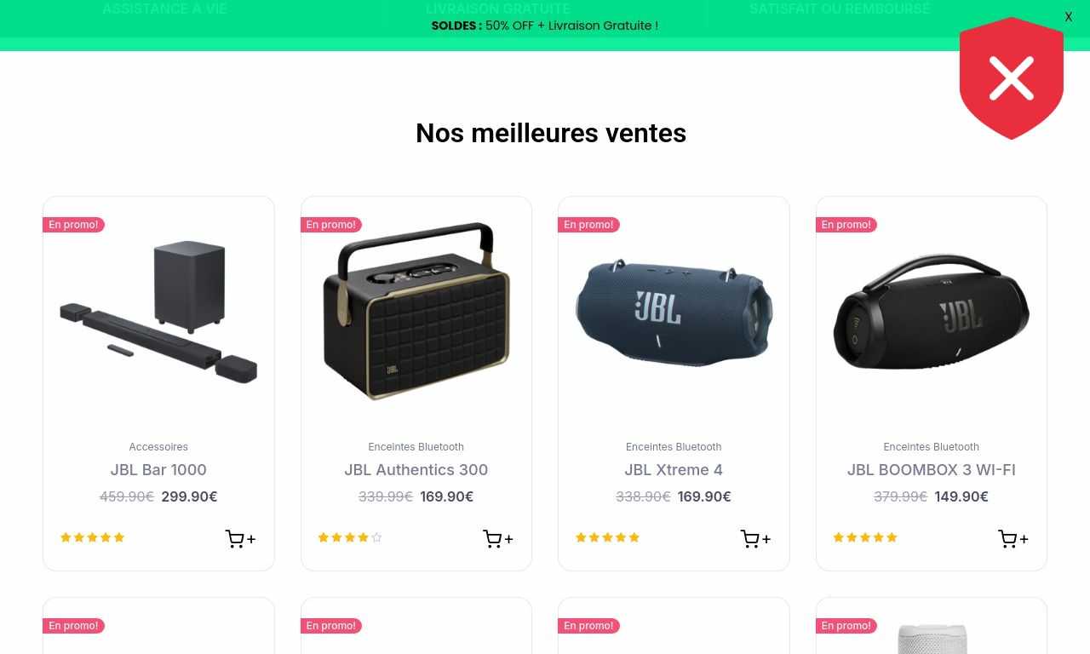1090x654 pixels.
Task: Click SOLDES 50% OFF banner text
Action: tap(545, 26)
